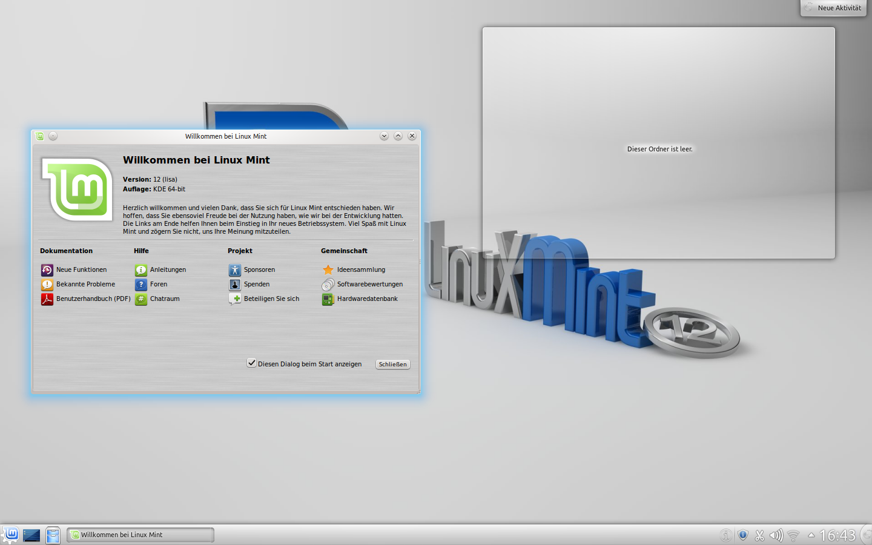Open the Foren link
The height and width of the screenshot is (545, 872).
[159, 285]
